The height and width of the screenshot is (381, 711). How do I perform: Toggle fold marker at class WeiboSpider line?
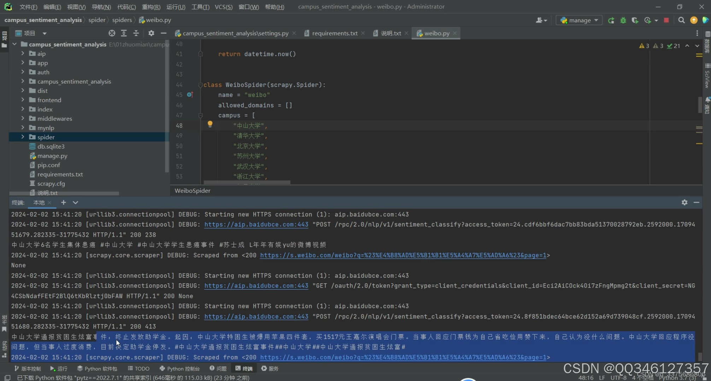[200, 85]
